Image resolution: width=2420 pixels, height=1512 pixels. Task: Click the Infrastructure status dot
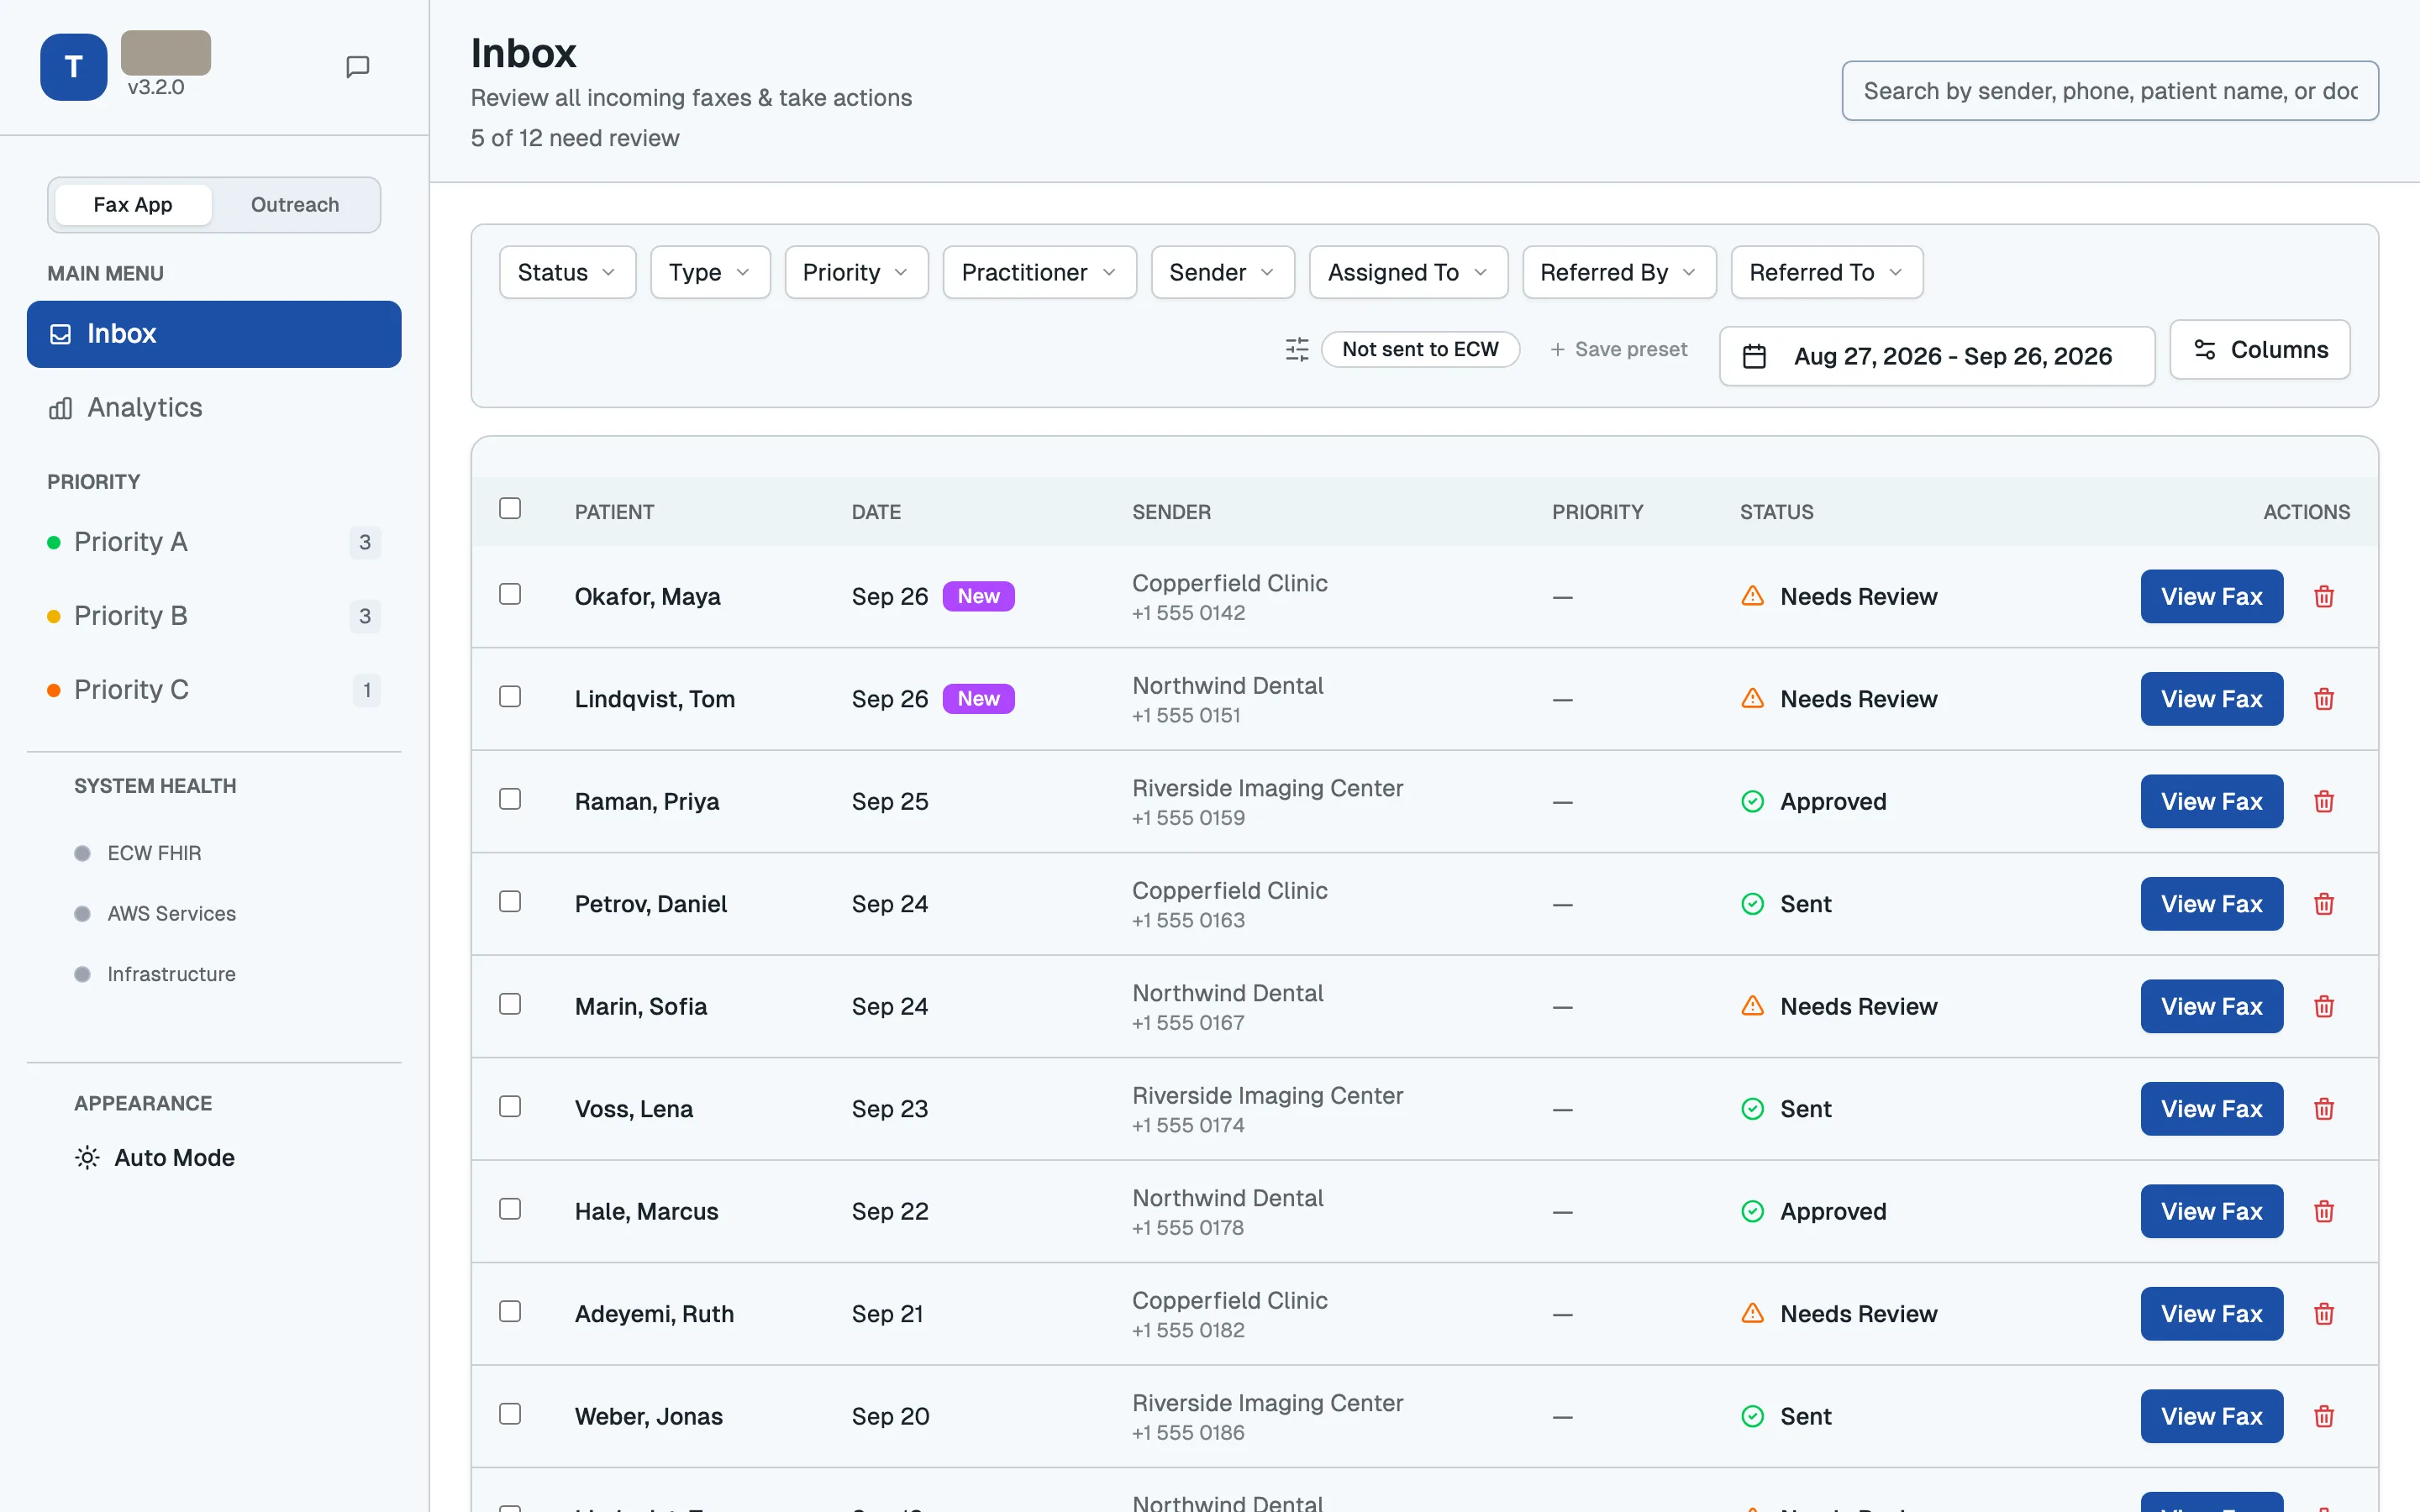(83, 974)
